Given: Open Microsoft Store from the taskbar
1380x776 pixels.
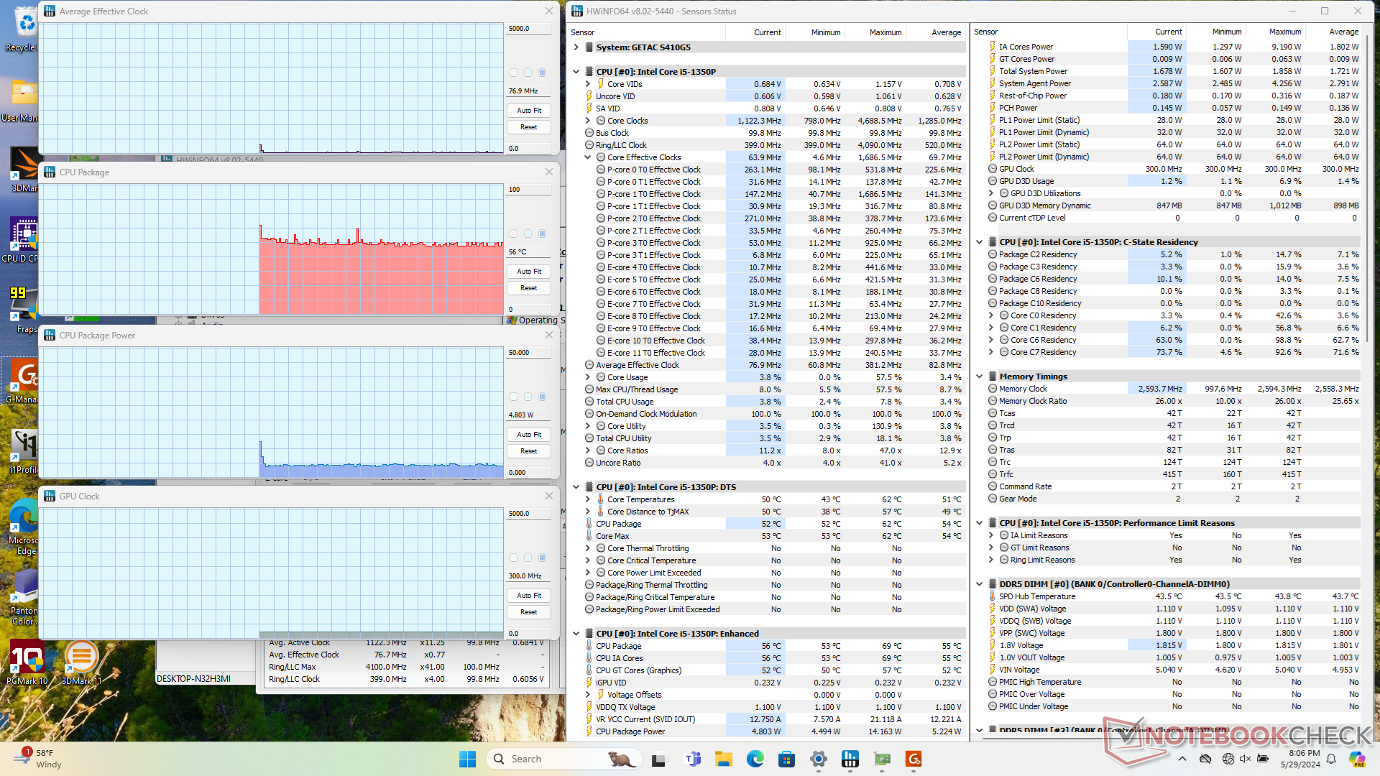Looking at the screenshot, I should click(786, 759).
